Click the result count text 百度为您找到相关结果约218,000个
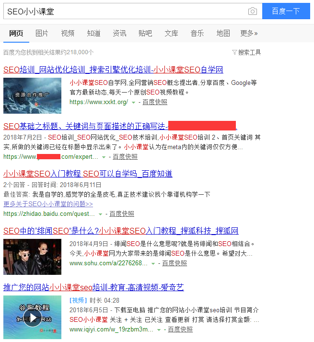 (48, 52)
